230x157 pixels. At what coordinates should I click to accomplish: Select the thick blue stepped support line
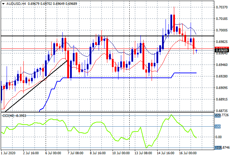[117, 78]
